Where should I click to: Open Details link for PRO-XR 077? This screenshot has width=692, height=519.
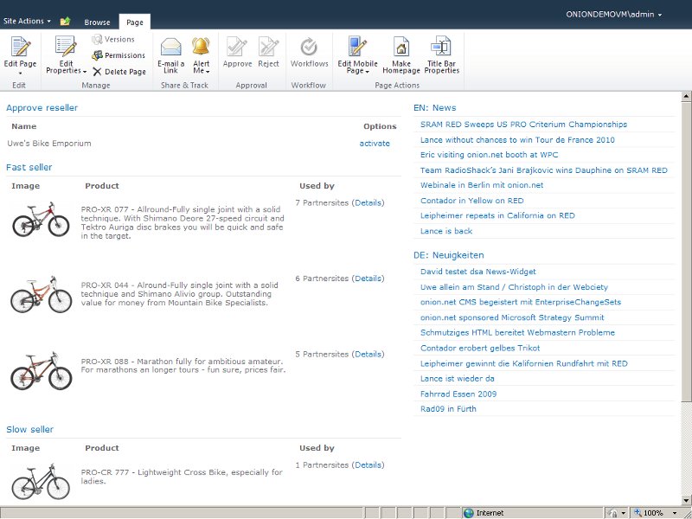[368, 202]
